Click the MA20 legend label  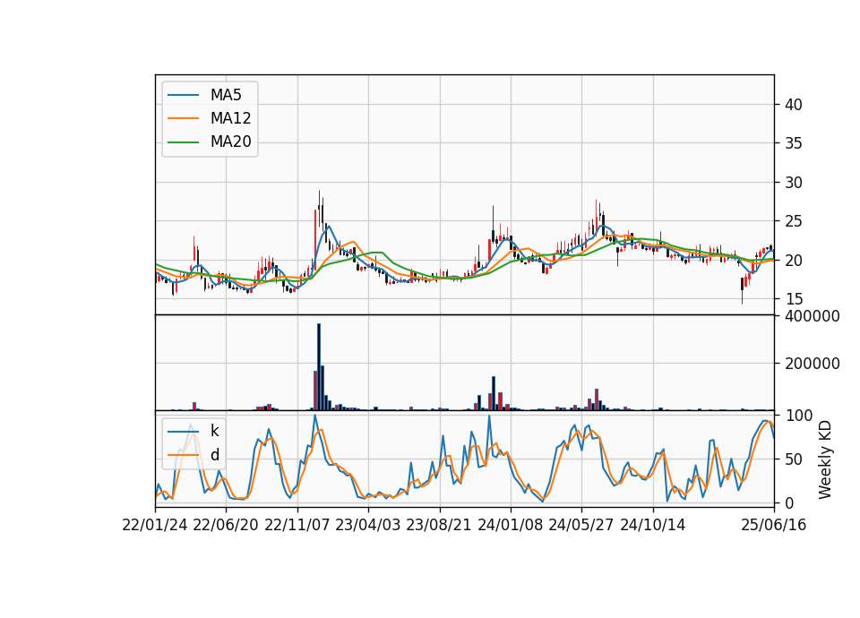pos(230,142)
